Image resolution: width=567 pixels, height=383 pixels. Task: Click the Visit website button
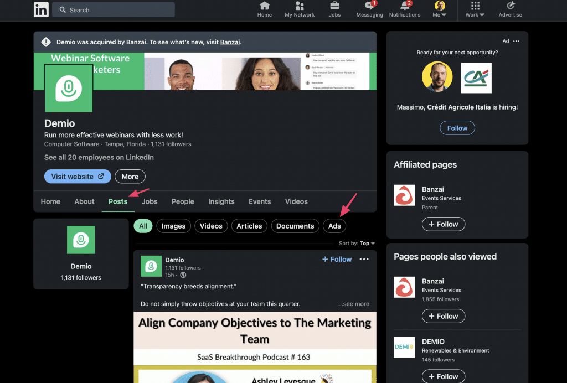pos(78,177)
